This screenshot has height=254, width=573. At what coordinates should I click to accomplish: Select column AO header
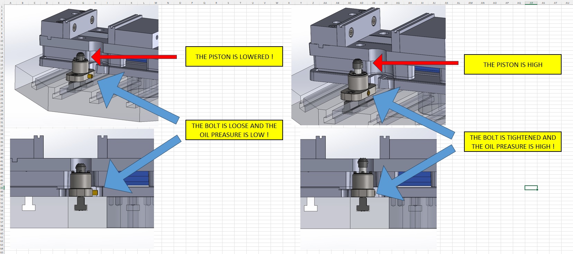tap(495, 3)
